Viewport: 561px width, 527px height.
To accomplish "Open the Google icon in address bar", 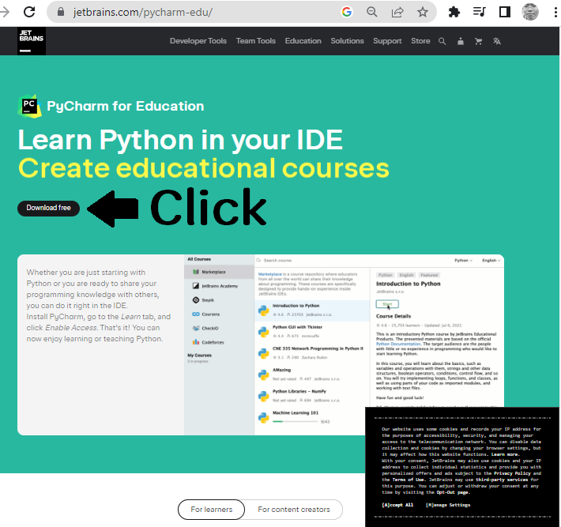I will tap(346, 12).
